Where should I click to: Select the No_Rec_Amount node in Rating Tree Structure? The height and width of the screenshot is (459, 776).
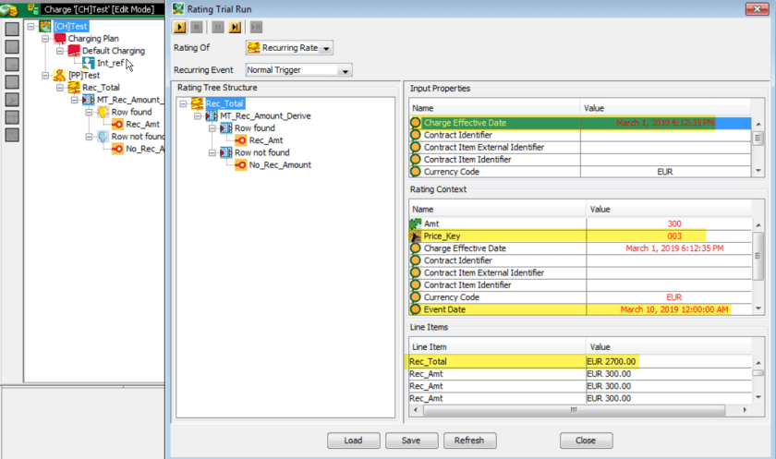(x=280, y=164)
